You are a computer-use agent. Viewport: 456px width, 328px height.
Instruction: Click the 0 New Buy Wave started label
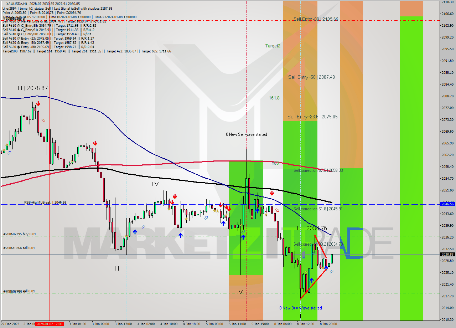point(301,308)
